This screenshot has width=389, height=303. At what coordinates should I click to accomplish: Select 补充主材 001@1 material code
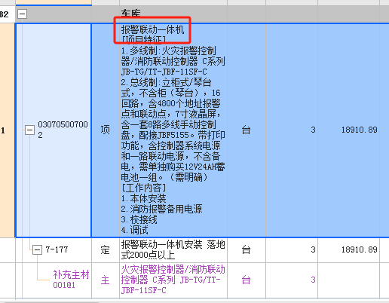coord(71,280)
